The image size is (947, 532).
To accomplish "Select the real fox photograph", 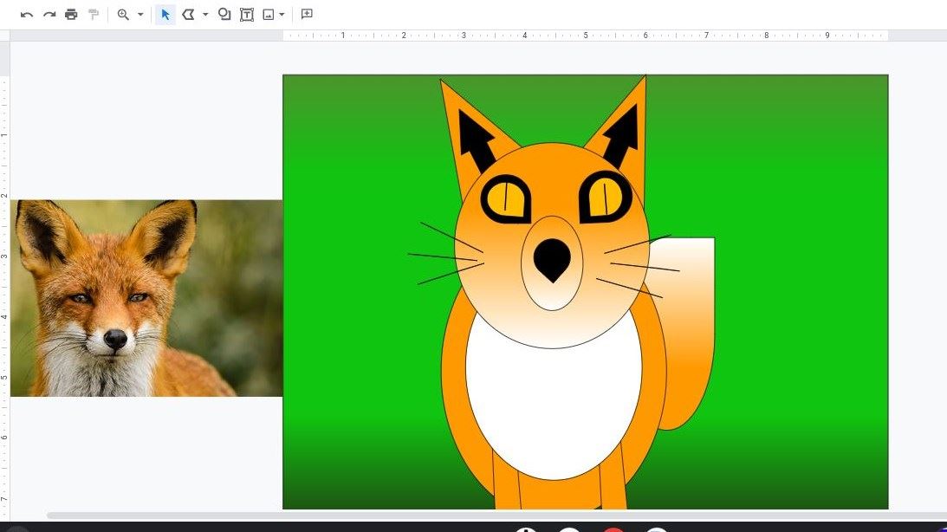I will (146, 298).
